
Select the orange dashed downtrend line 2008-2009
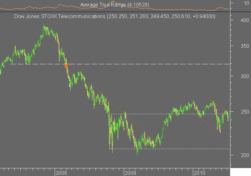tap(126, 115)
